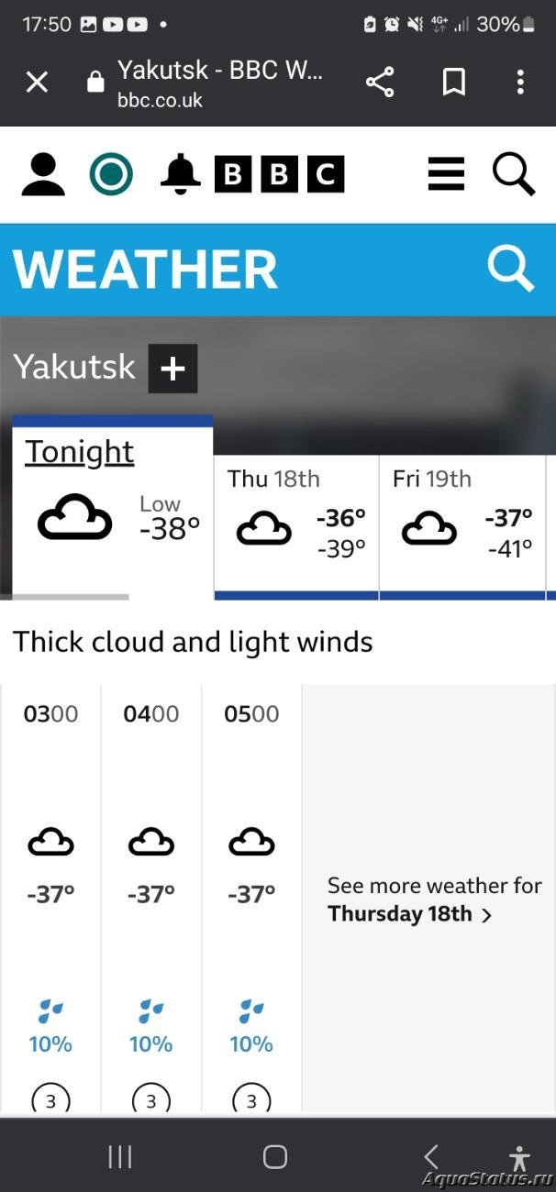556x1192 pixels.
Task: Expand the 0500 hourly forecast column
Action: point(251,899)
